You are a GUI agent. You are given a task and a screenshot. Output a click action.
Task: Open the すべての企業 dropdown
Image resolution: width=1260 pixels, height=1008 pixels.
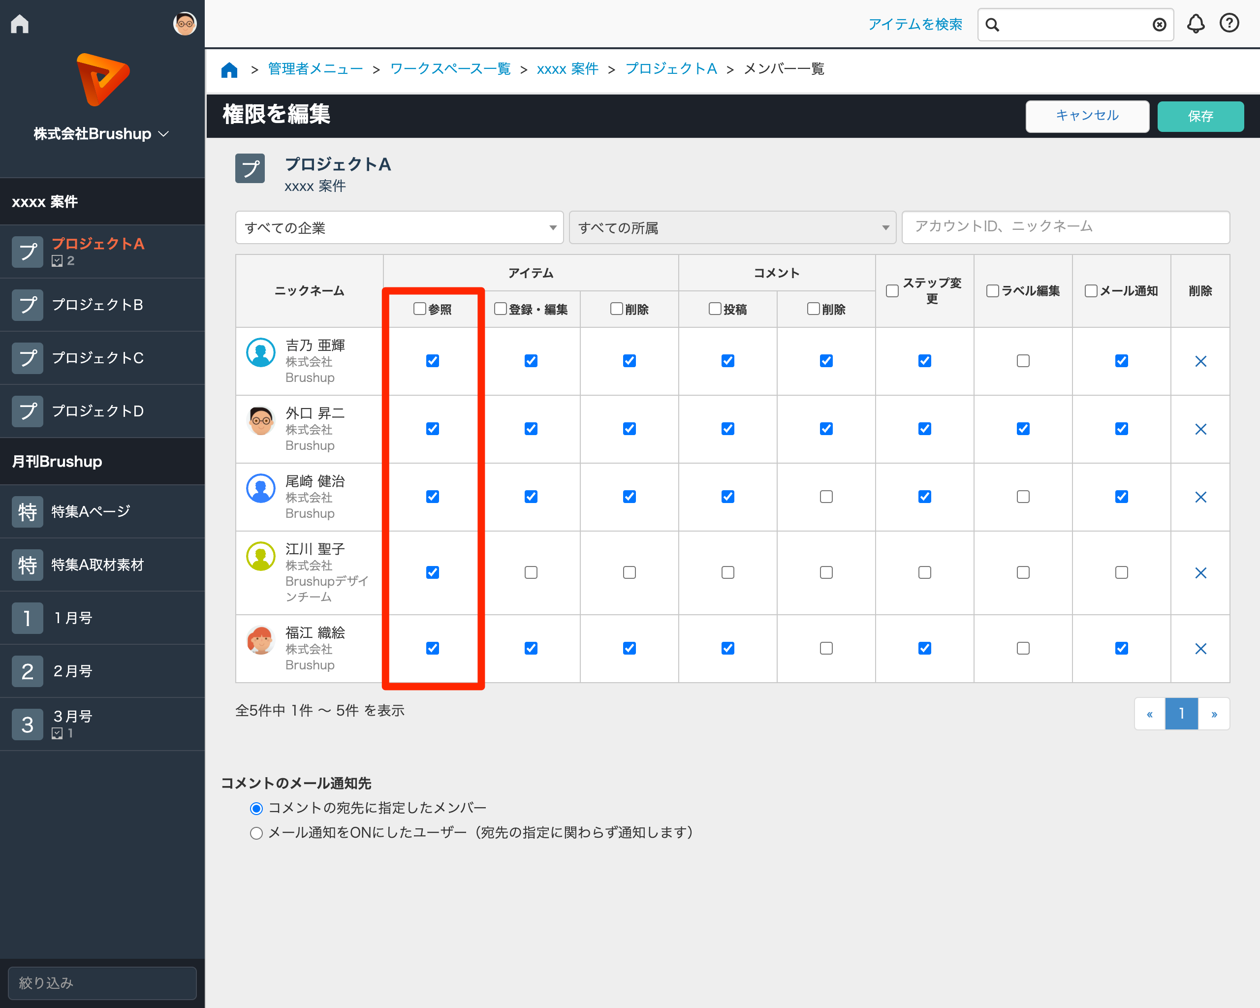pyautogui.click(x=399, y=227)
